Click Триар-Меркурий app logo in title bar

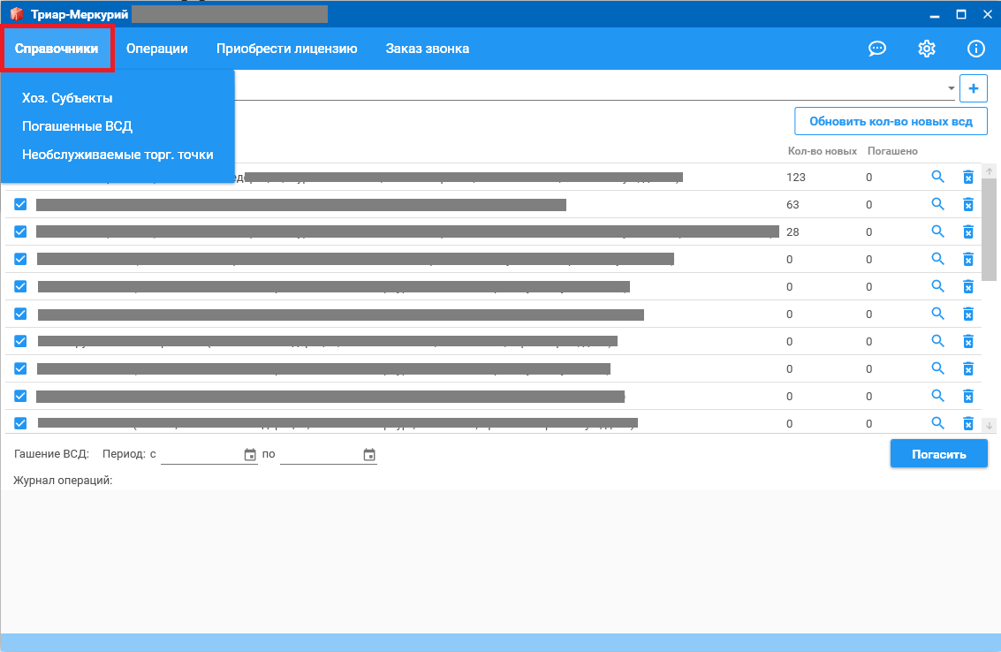coord(16,13)
